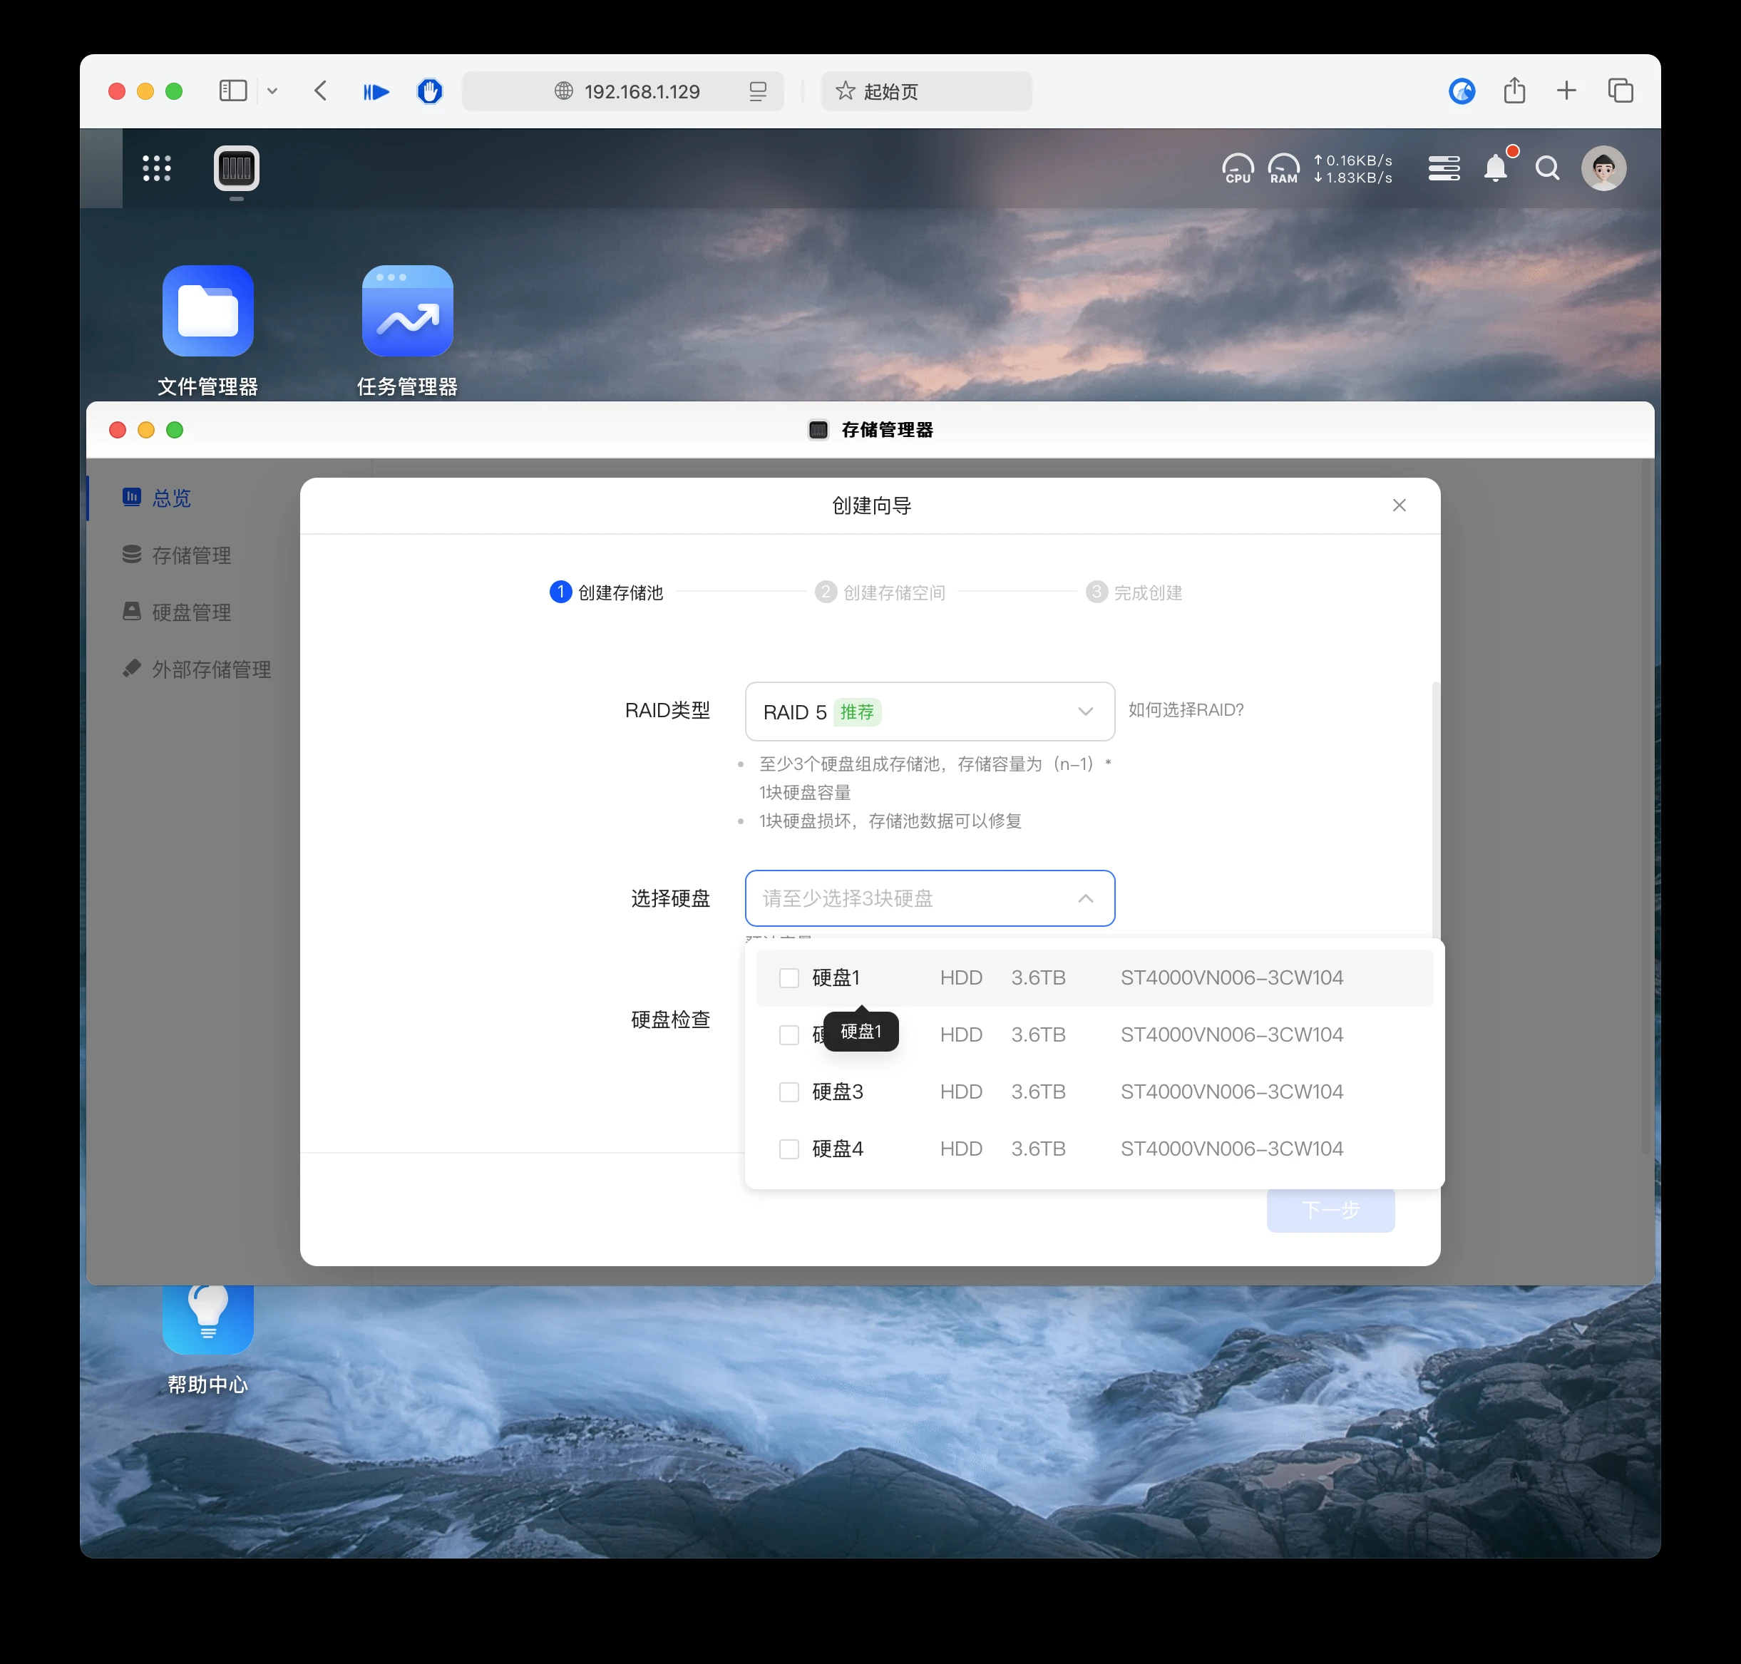Click the 3.6TB value in the 硬盘4 row

(1037, 1149)
